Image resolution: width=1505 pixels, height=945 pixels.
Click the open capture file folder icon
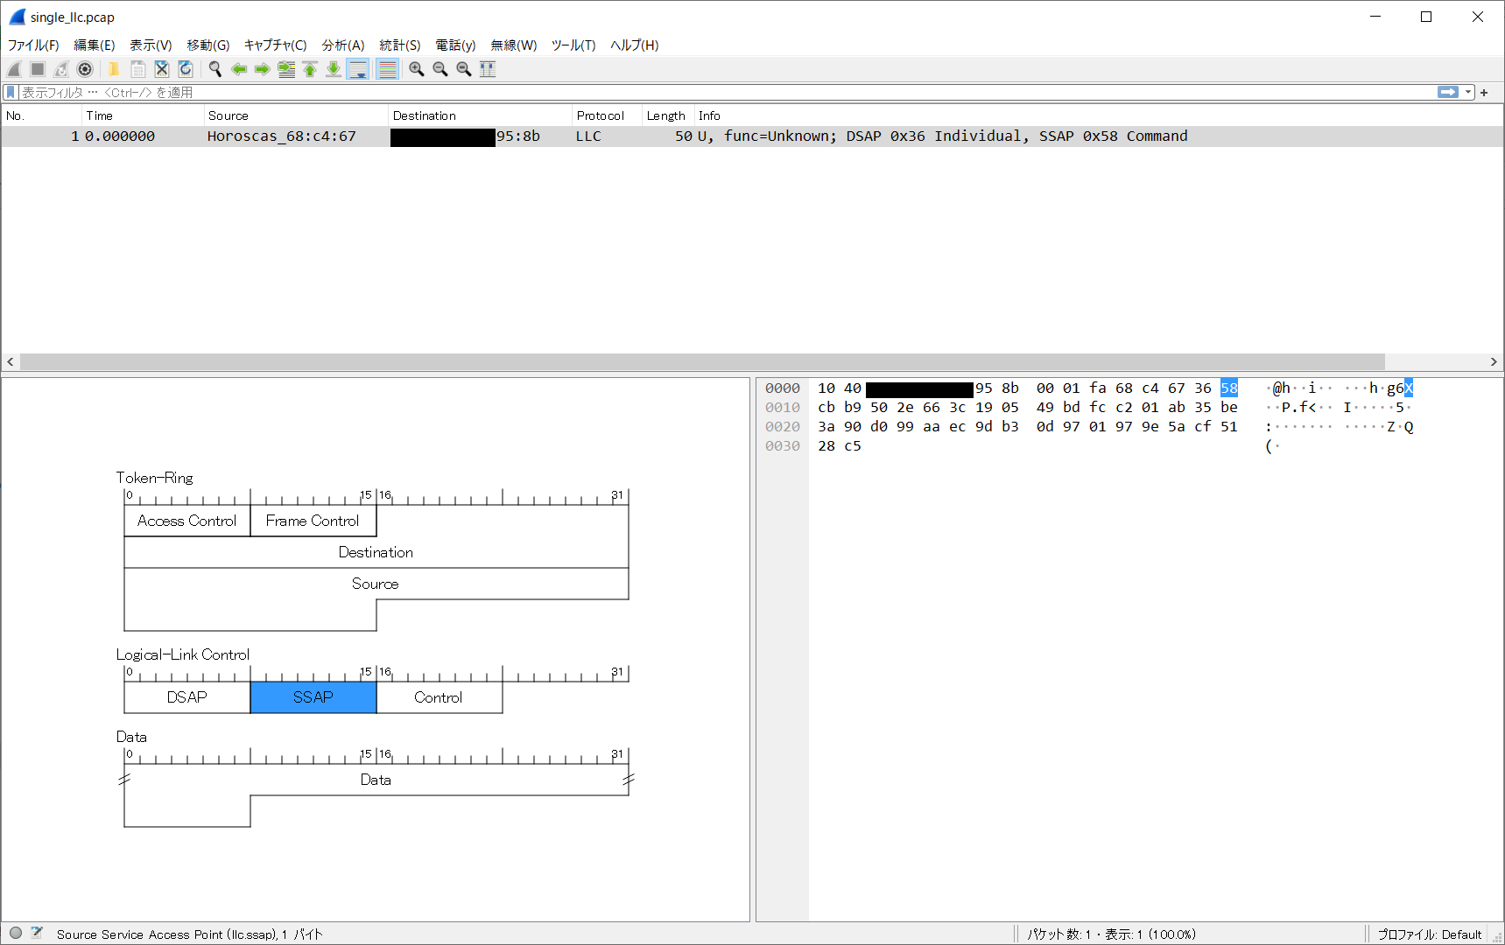click(x=114, y=69)
